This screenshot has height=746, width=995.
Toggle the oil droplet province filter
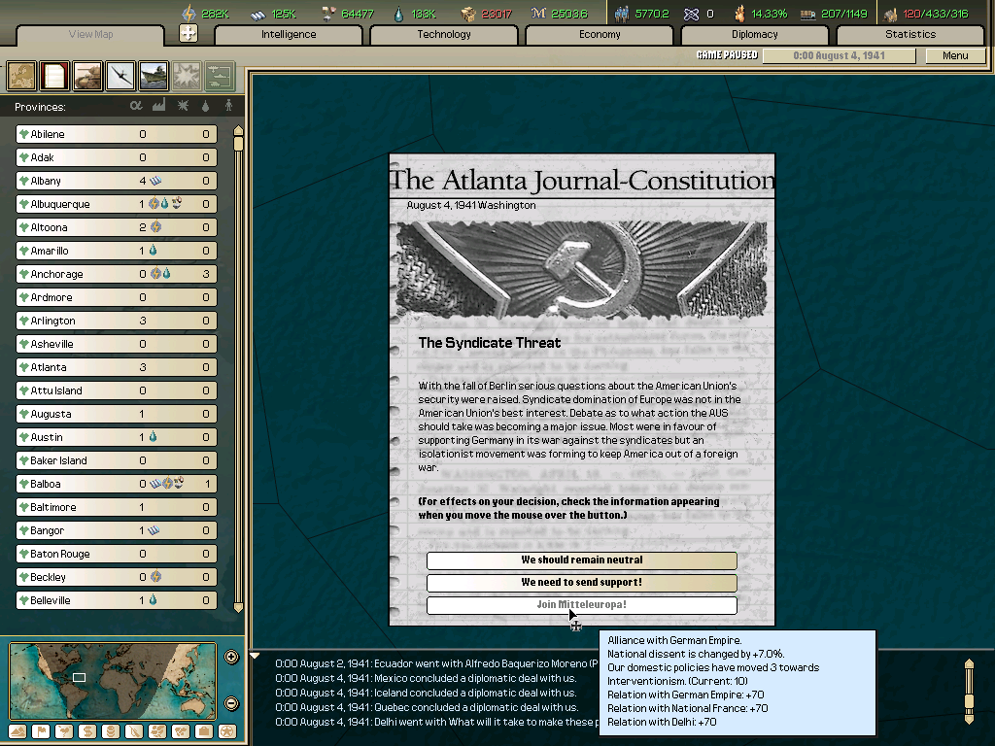[x=205, y=104]
